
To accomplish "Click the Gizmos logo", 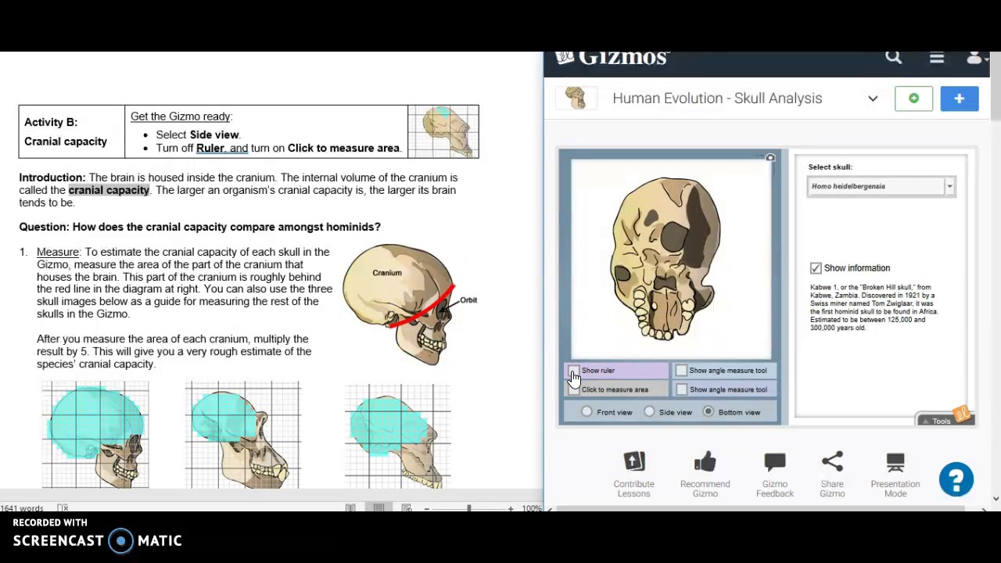I will coord(612,58).
